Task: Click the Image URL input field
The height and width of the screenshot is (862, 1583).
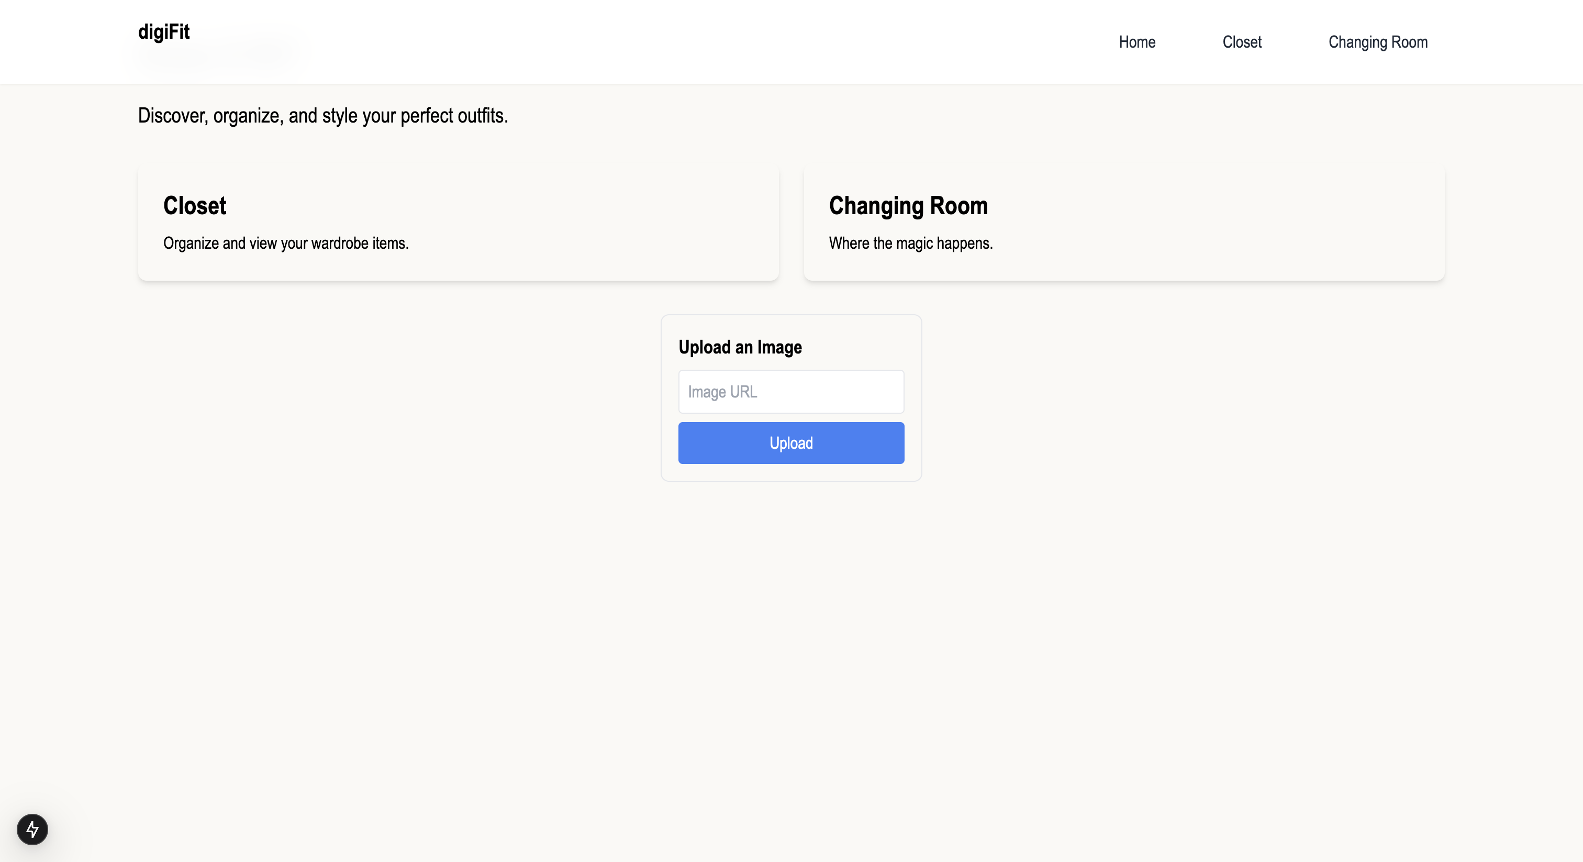Action: pyautogui.click(x=791, y=392)
